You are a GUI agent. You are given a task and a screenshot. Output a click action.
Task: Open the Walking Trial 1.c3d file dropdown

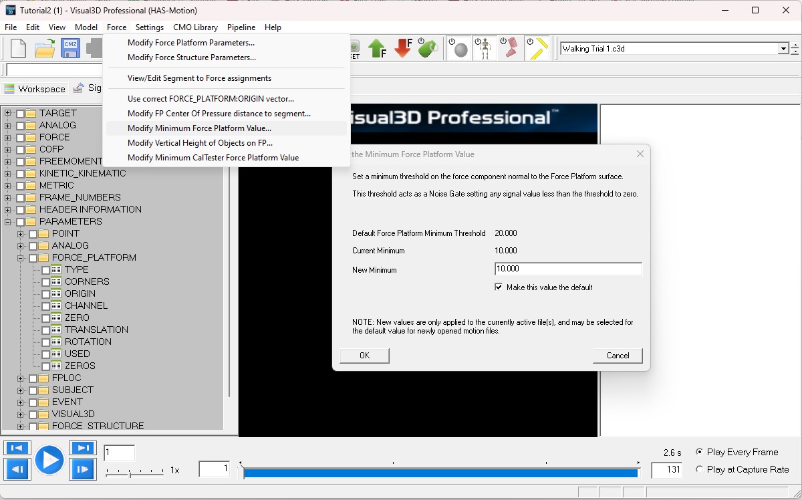(x=783, y=49)
